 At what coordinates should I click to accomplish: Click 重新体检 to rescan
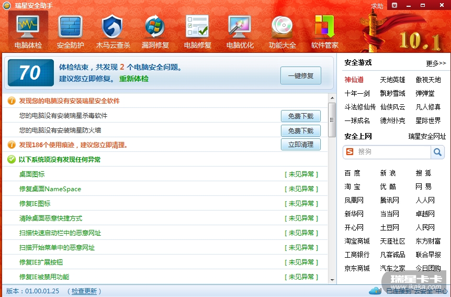[134, 79]
